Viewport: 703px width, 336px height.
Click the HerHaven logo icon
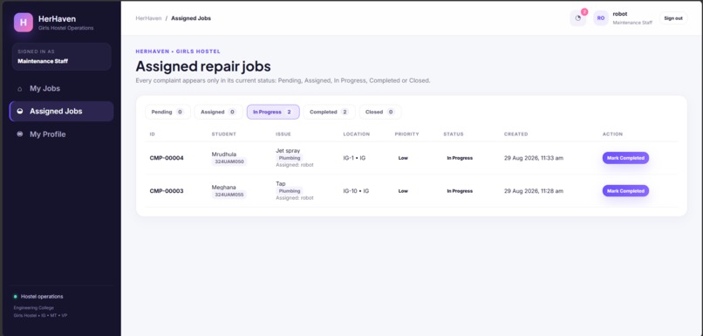[24, 23]
